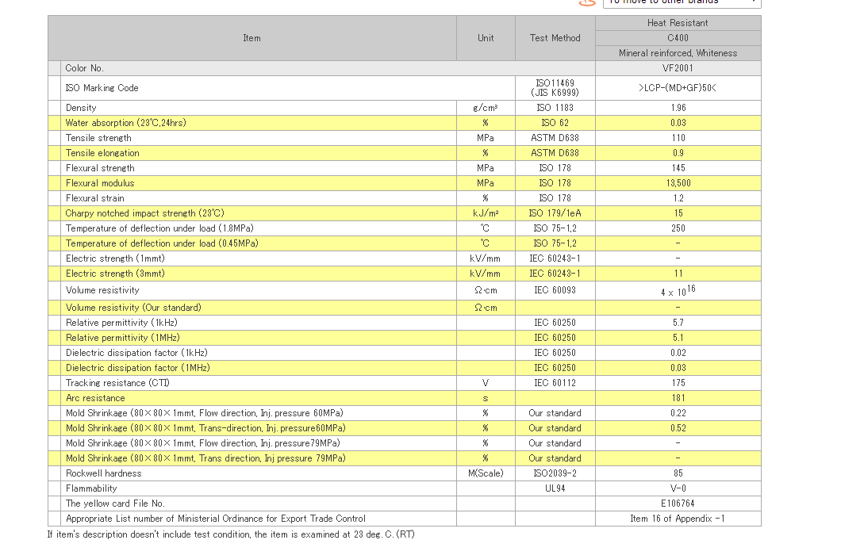
Task: Select the permittivity value '5.7'
Action: (x=678, y=322)
